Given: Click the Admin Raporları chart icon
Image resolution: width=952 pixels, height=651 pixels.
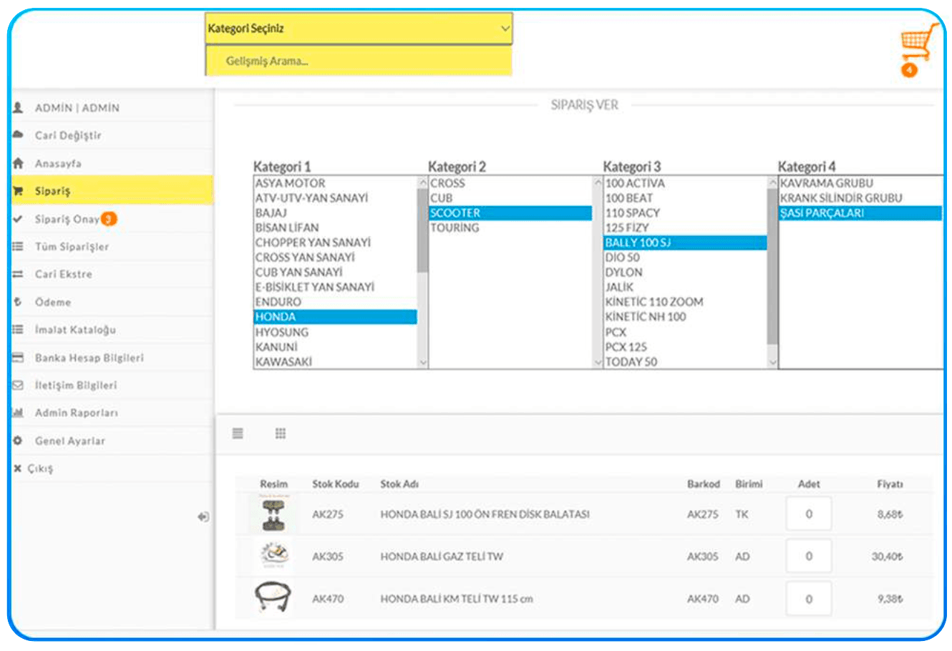Looking at the screenshot, I should point(19,413).
